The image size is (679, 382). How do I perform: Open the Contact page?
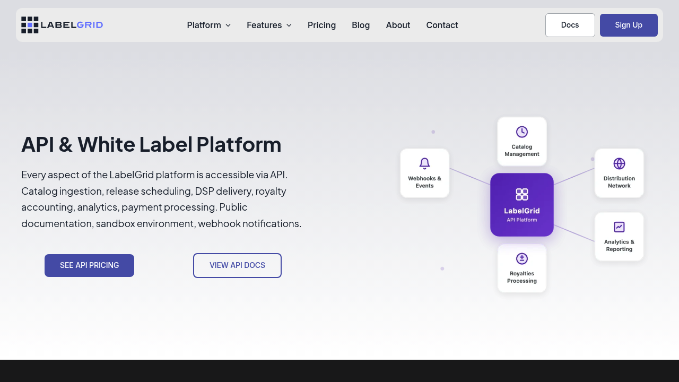click(x=442, y=25)
